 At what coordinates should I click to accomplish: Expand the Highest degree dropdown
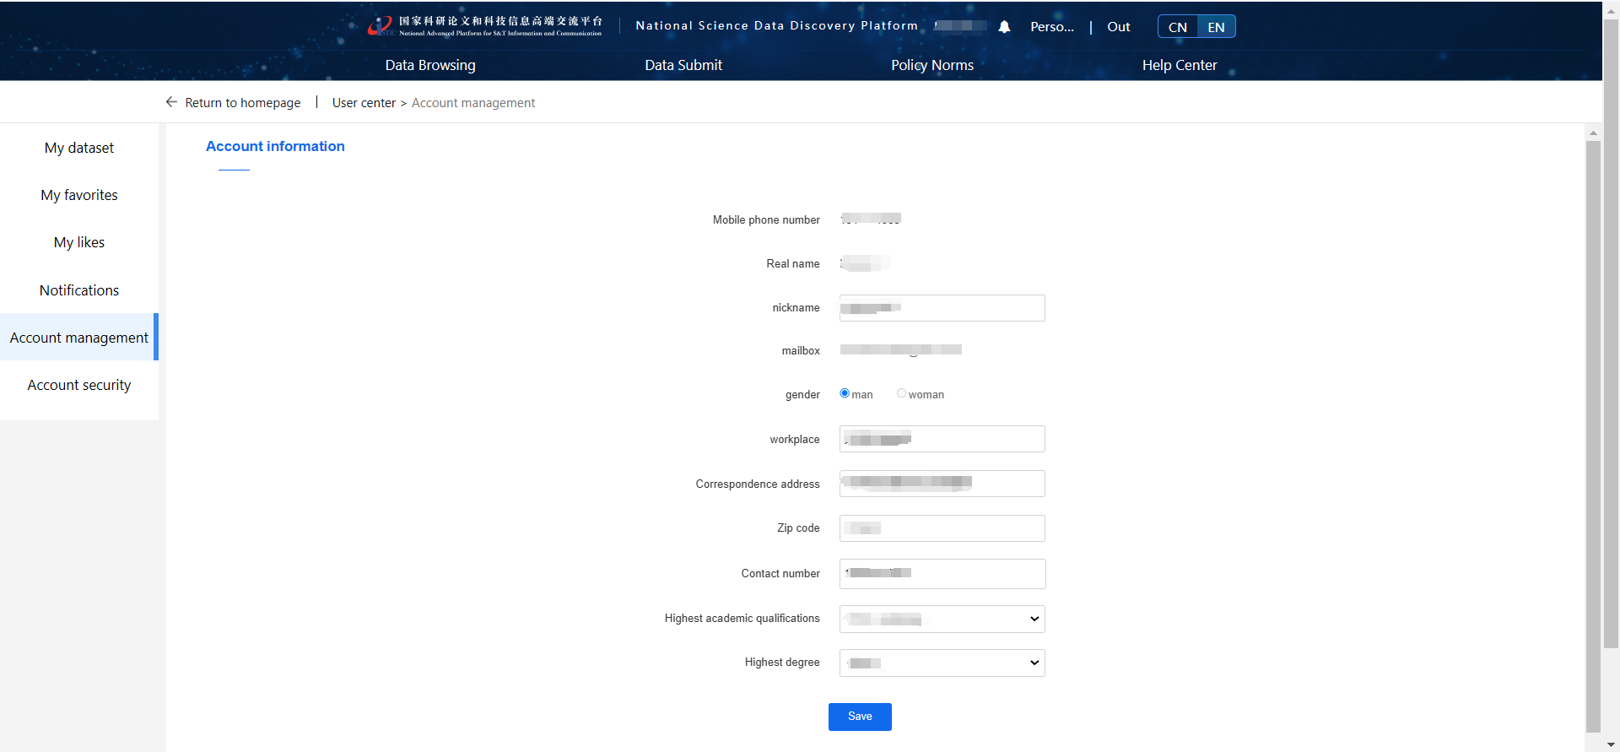[942, 663]
